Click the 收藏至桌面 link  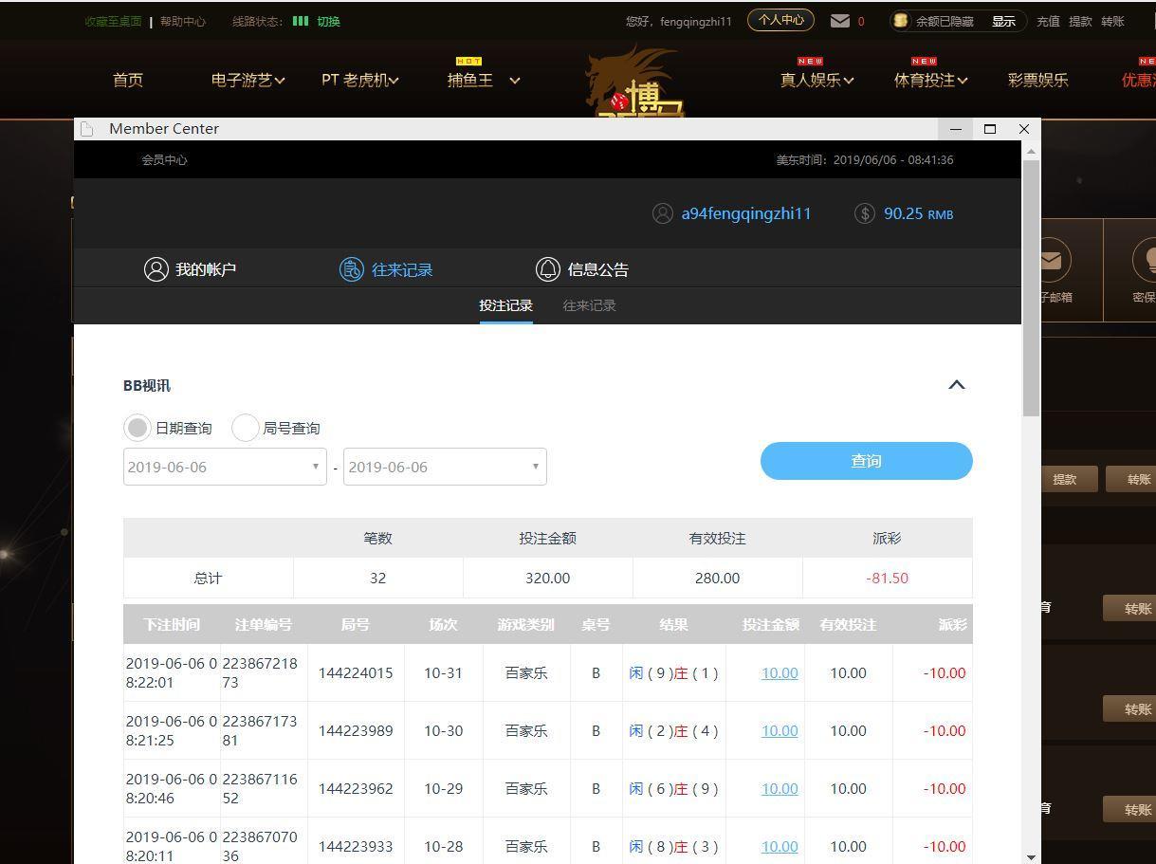coord(113,21)
